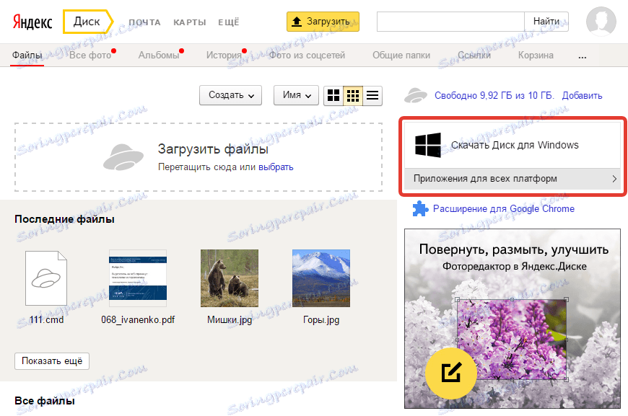Click the Показать ещё button
The image size is (628, 416).
coord(52,360)
